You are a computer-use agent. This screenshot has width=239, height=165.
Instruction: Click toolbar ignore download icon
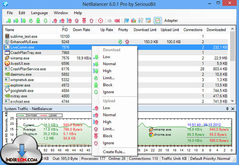pos(46,21)
